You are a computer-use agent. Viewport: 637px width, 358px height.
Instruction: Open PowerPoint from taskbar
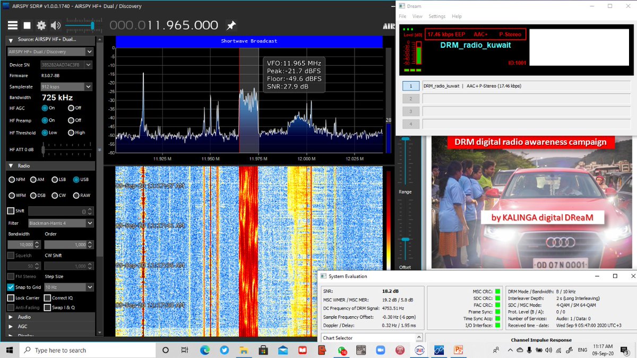coord(458,350)
